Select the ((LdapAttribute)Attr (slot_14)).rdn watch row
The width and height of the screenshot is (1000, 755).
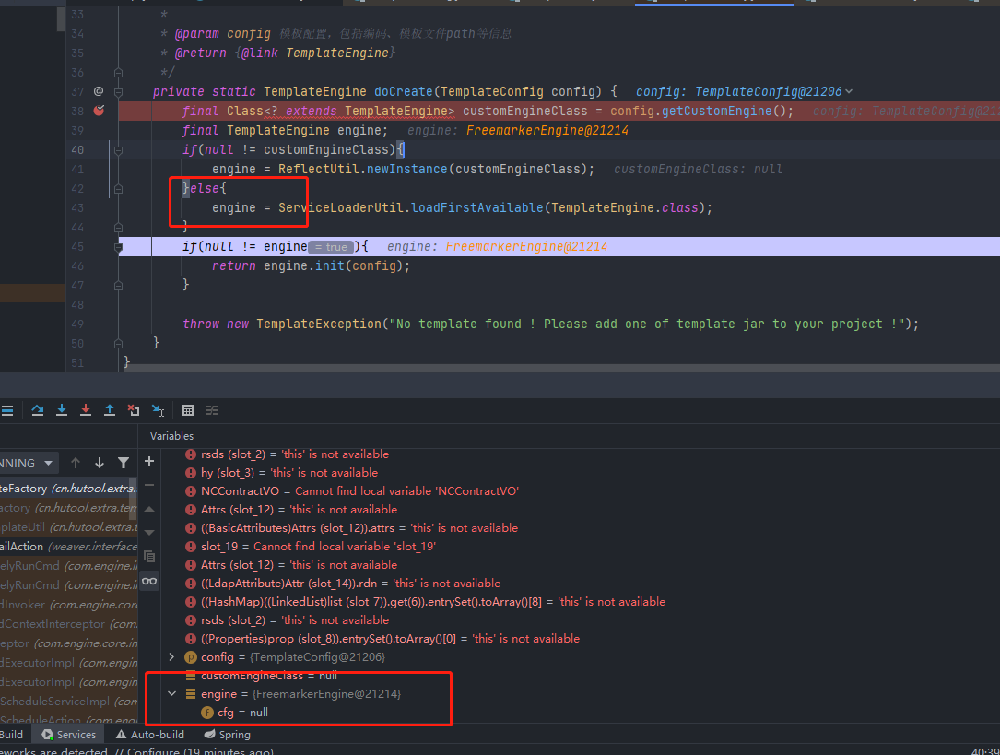(x=343, y=584)
